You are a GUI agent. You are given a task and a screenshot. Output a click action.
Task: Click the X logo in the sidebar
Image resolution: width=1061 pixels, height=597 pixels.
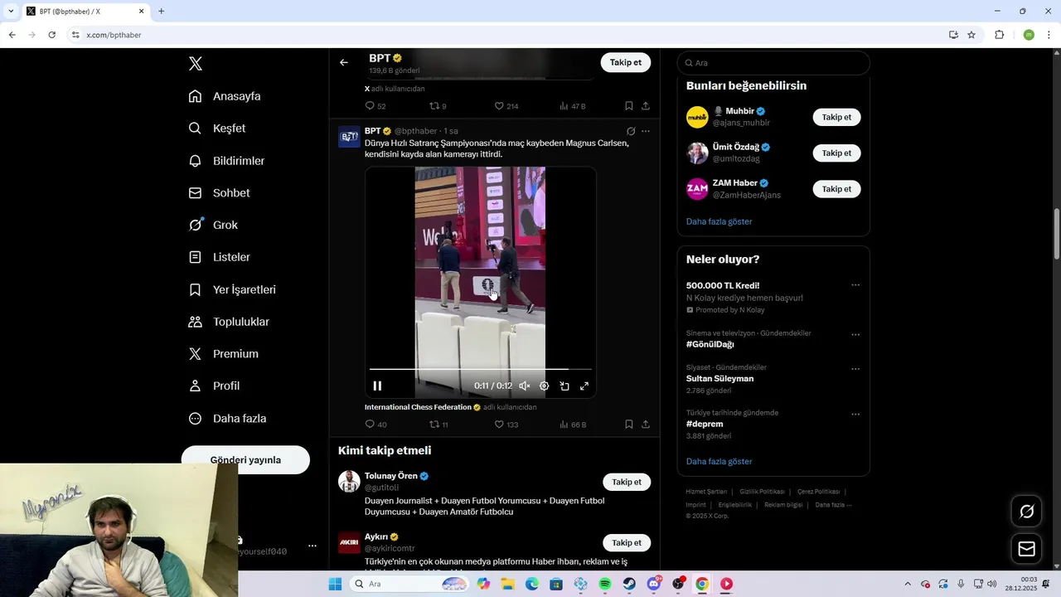(x=196, y=64)
